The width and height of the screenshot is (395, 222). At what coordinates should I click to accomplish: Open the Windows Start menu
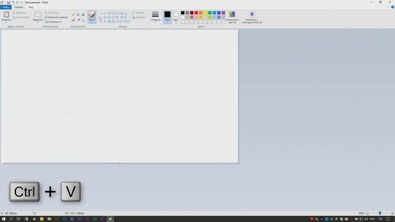(x=4, y=219)
